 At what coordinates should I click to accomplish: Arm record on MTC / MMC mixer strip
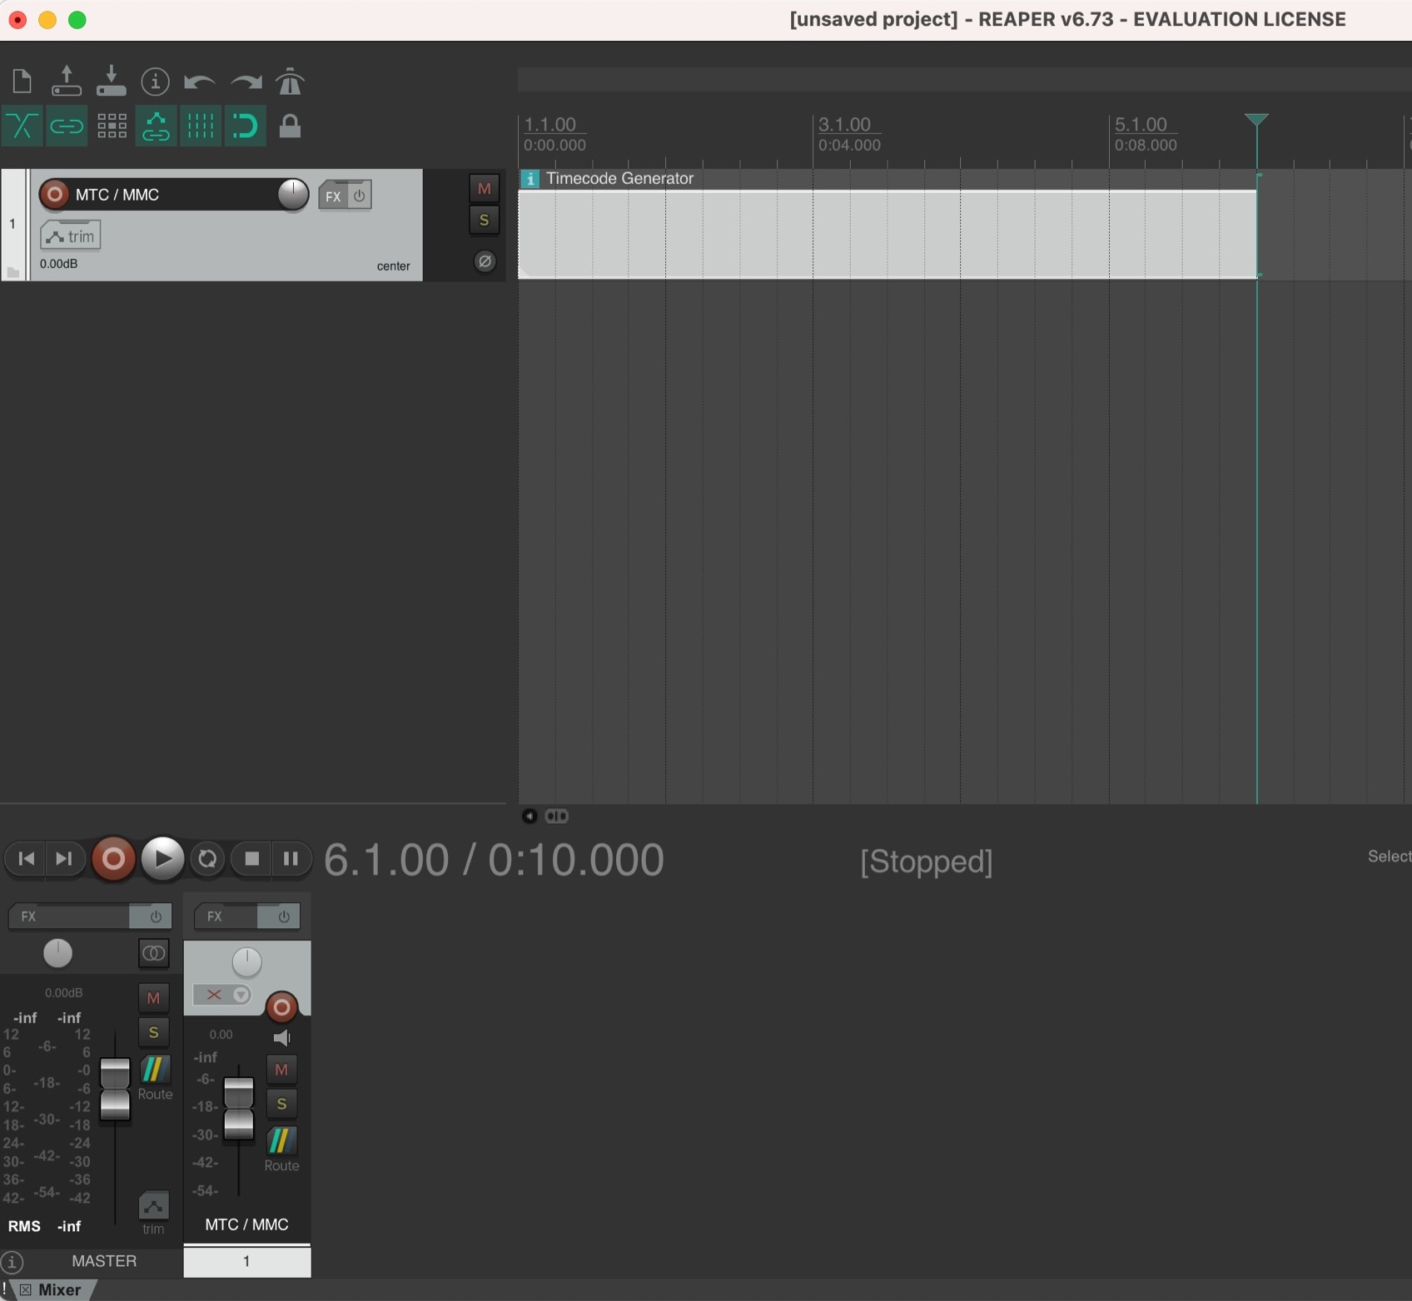(281, 1008)
